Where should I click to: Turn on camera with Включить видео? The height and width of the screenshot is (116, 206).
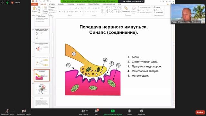[24, 112]
